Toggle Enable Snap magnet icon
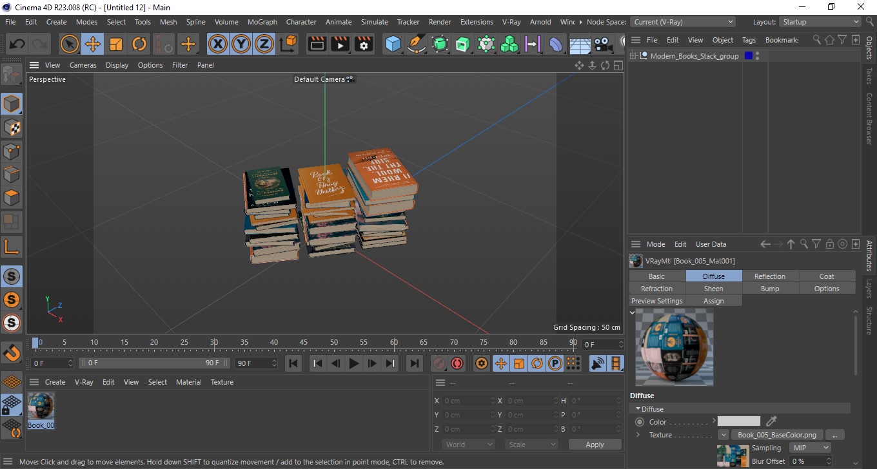The width and height of the screenshot is (877, 469). pos(12,352)
